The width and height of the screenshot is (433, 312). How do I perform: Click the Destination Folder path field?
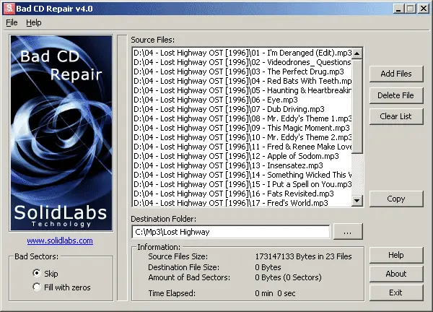tap(229, 232)
